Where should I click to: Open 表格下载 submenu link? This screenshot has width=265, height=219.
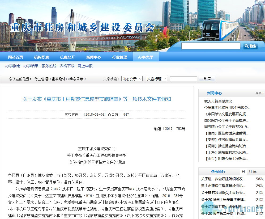67,66
